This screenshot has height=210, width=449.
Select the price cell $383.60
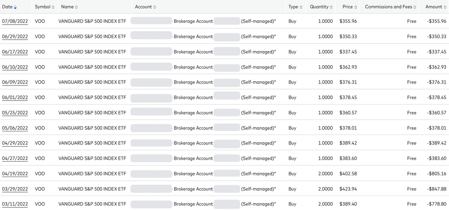pyautogui.click(x=348, y=158)
